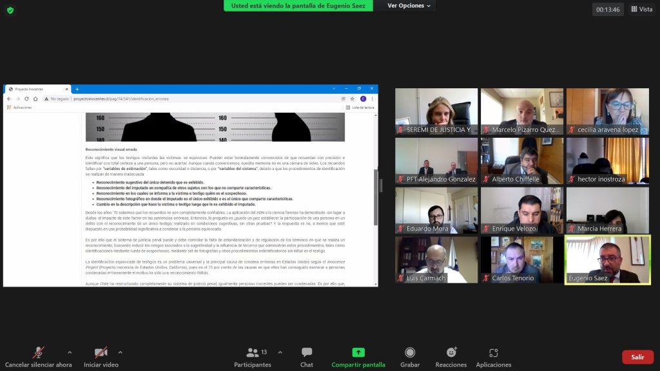Open the Vista layout menu
This screenshot has width=660, height=371.
pos(641,9)
